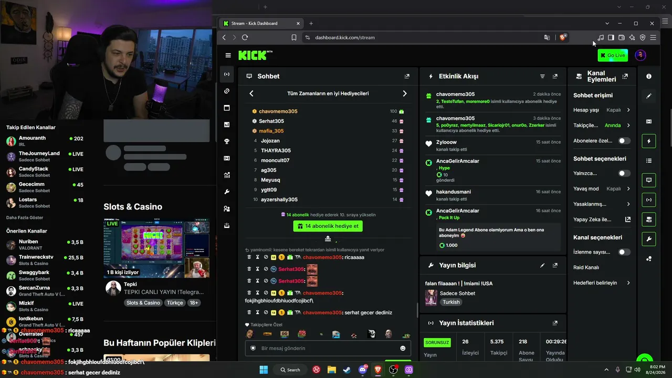This screenshot has height=378, width=672.
Task: Open a new browser tab
Action: click(x=311, y=23)
